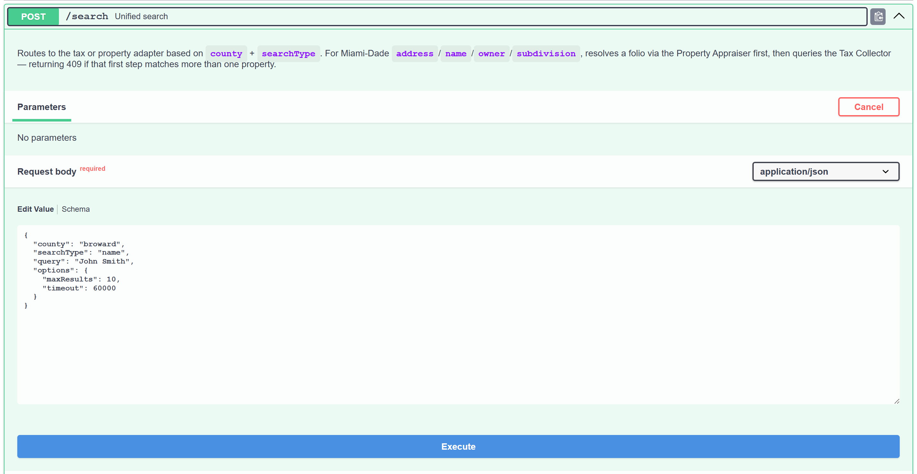Click the 'address' code tag
This screenshot has height=474, width=917.
415,54
